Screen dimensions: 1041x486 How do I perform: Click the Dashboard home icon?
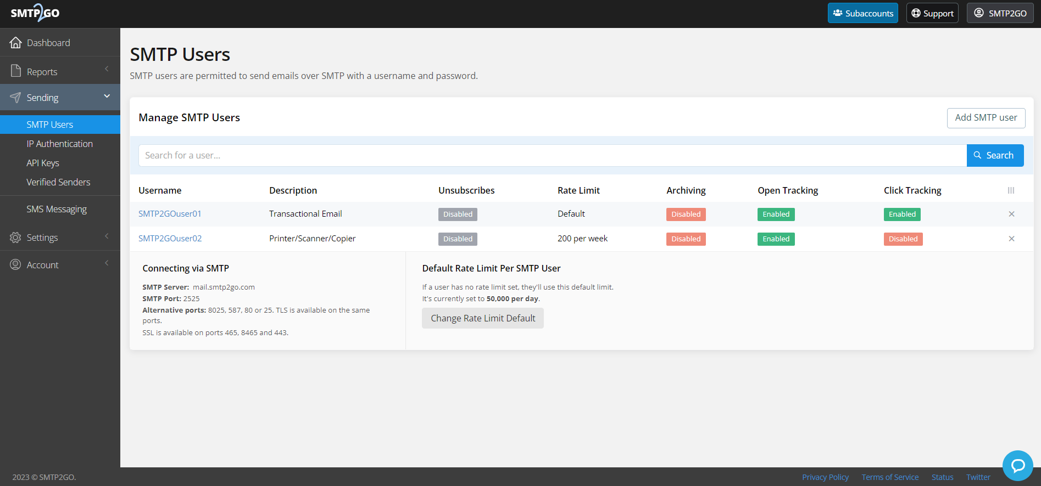16,42
